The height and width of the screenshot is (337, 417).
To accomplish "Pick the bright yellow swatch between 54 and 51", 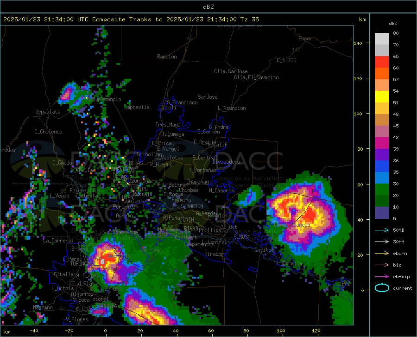I will pyautogui.click(x=382, y=97).
